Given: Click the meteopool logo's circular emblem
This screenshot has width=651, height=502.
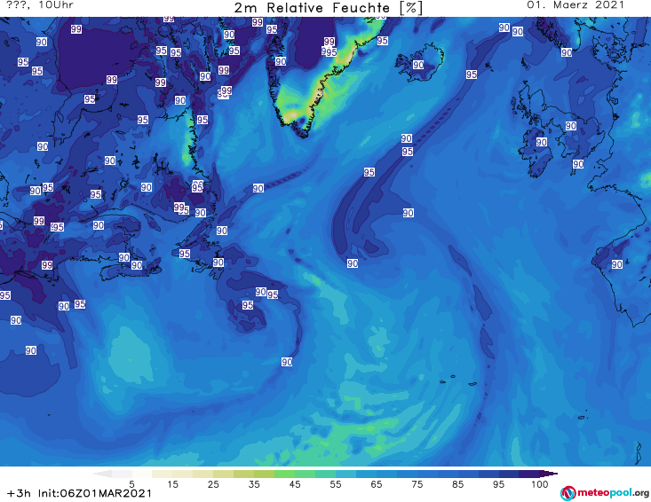Looking at the screenshot, I should pyautogui.click(x=568, y=493).
